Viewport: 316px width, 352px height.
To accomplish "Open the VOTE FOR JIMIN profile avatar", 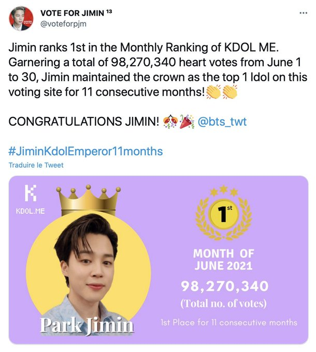I will [x=21, y=19].
